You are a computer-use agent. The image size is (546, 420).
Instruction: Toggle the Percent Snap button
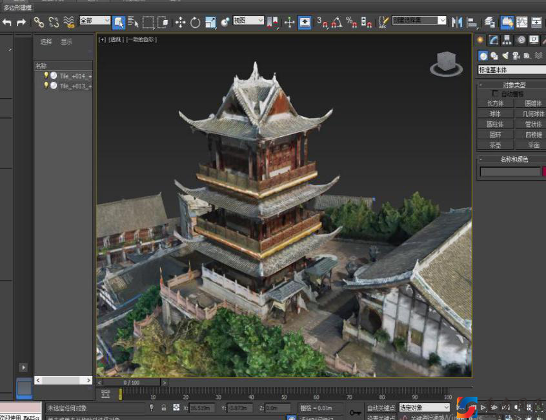351,23
